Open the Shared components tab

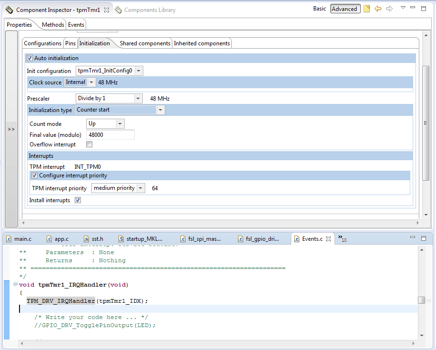pyautogui.click(x=145, y=43)
